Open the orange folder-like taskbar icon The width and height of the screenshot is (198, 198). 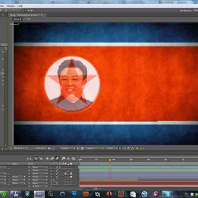[86, 194]
